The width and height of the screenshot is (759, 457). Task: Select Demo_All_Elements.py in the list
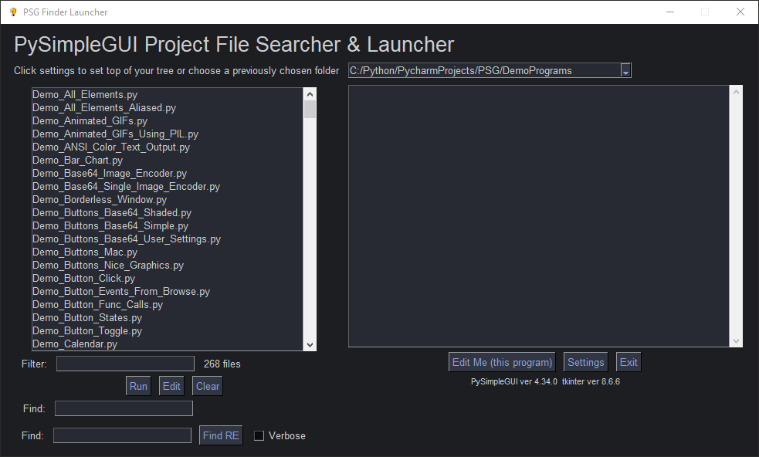tap(168, 95)
